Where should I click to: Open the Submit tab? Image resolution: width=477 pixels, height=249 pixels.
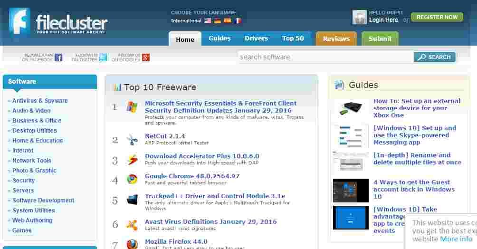click(x=380, y=38)
